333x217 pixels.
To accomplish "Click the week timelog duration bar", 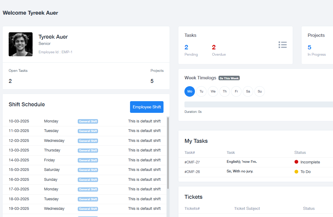I will click(x=259, y=104).
